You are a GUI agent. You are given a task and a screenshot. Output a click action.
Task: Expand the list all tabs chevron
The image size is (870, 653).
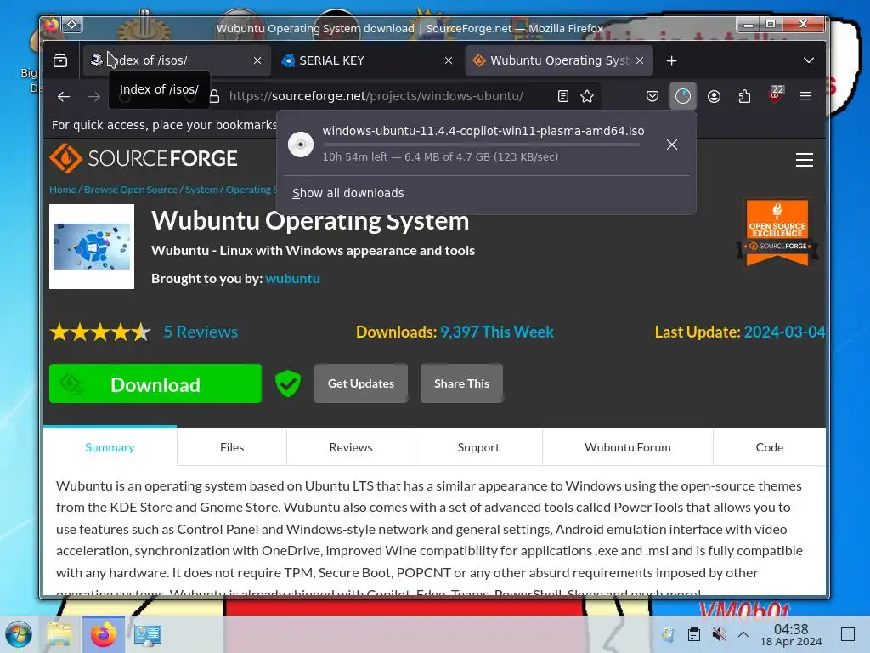tap(809, 60)
